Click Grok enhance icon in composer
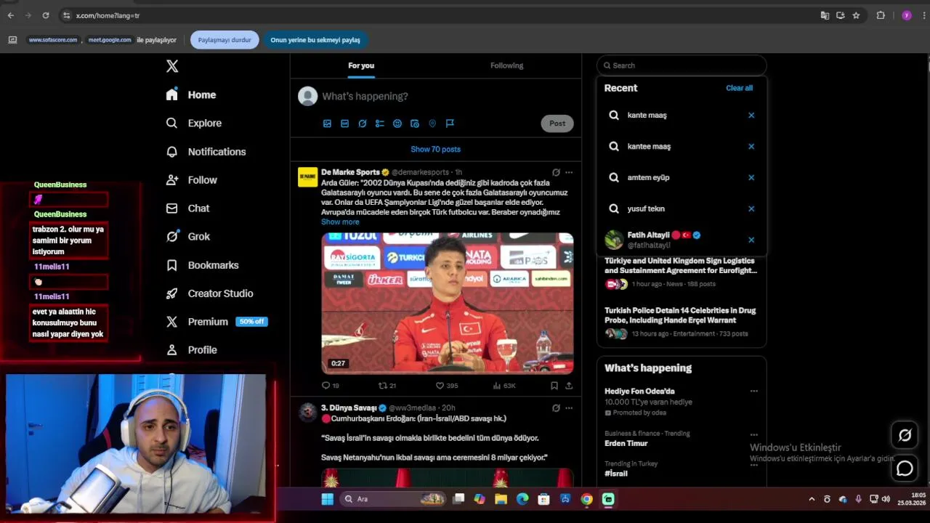Viewport: 930px width, 523px height. click(x=363, y=123)
